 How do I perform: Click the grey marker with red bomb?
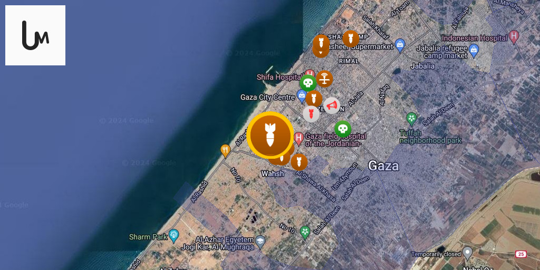pos(311,114)
